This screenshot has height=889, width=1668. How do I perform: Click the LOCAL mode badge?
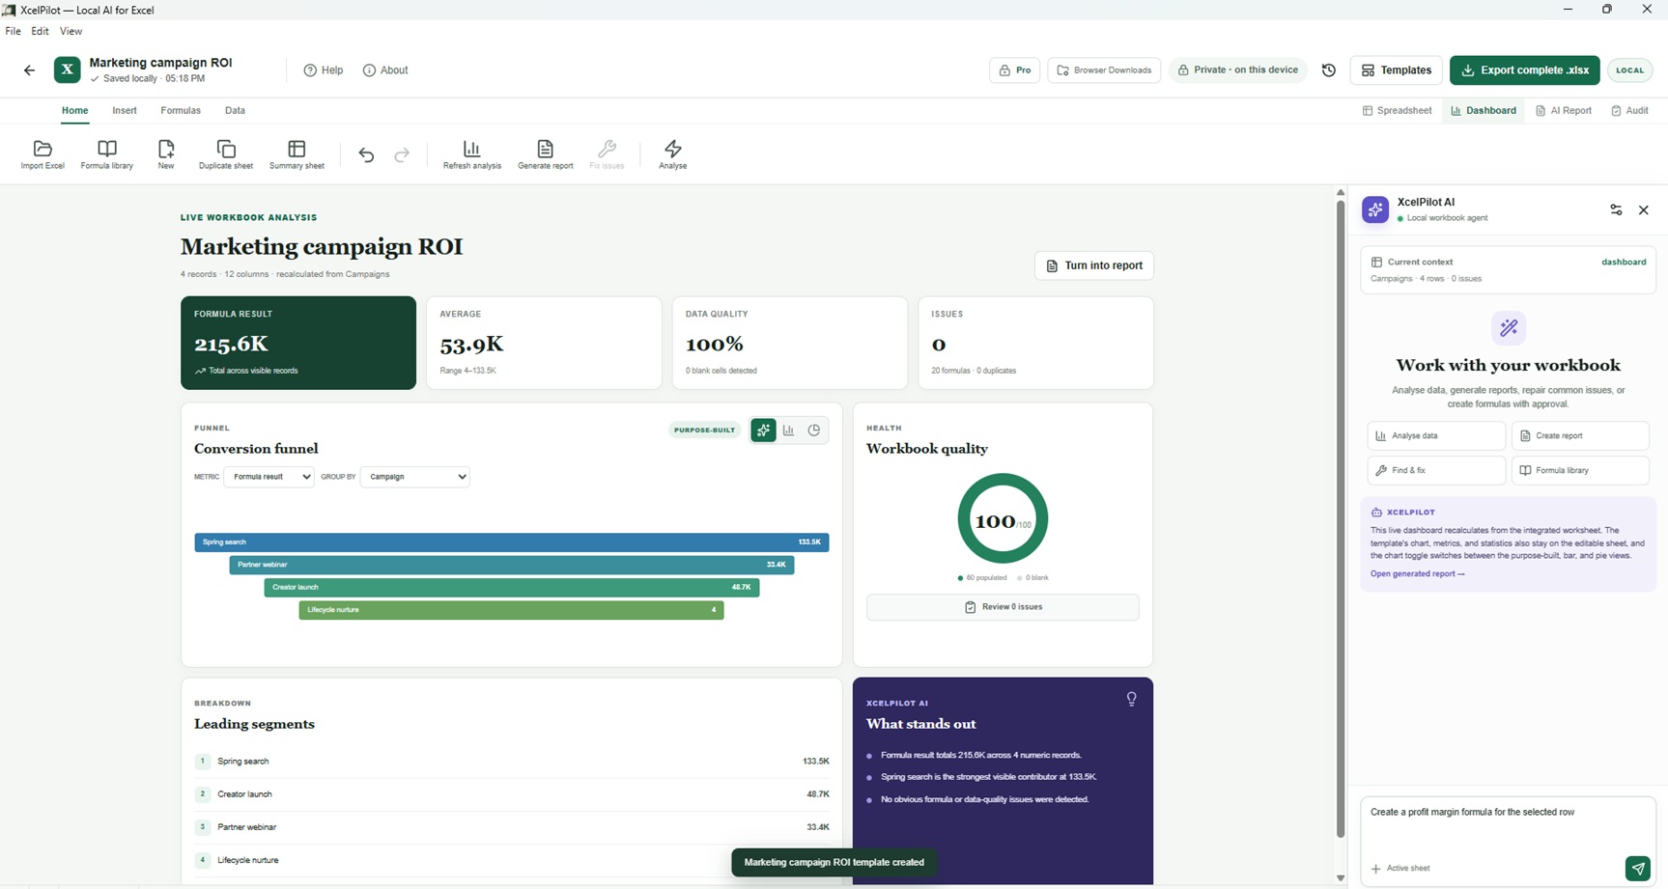(1630, 70)
